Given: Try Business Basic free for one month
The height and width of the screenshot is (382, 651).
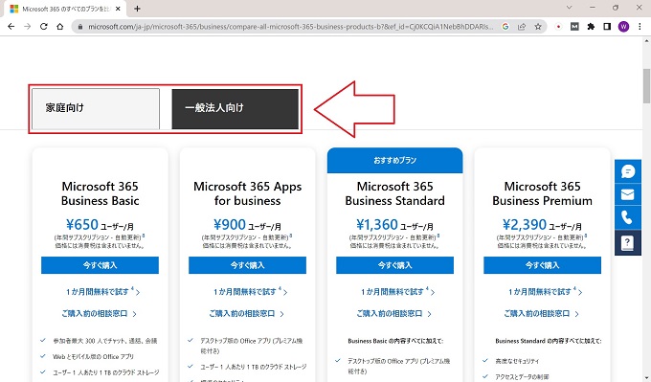Looking at the screenshot, I should coord(102,292).
